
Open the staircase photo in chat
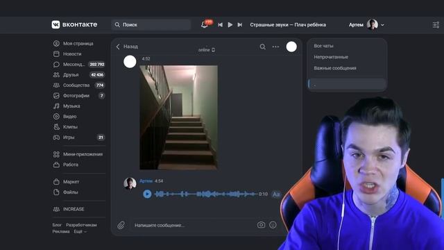tap(179, 117)
